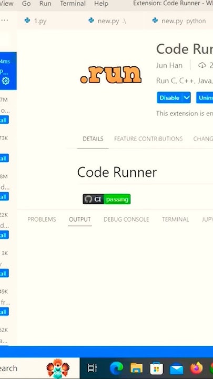Open the DEBUG CONSOLE panel tab

pos(126,219)
